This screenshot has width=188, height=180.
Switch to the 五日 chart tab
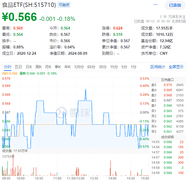[18, 67]
